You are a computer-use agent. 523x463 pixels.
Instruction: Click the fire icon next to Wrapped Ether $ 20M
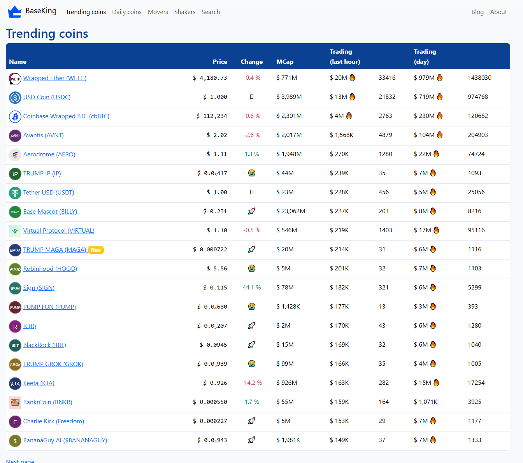point(352,77)
